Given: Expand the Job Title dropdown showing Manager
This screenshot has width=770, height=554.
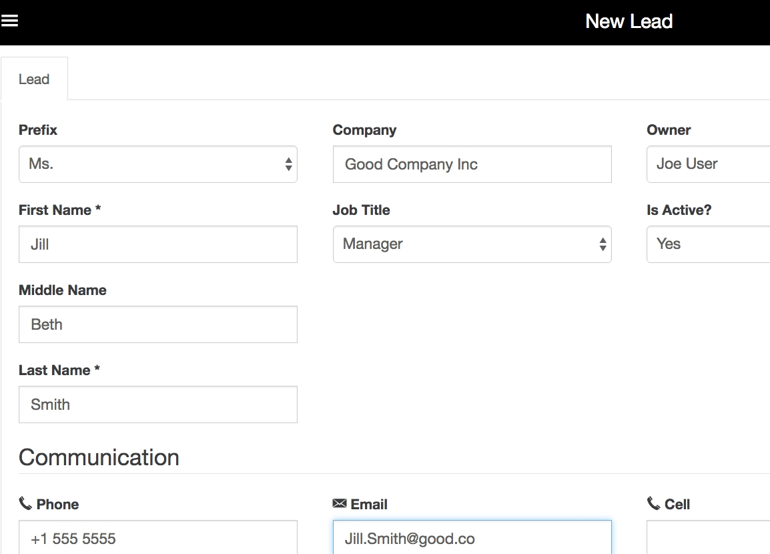Looking at the screenshot, I should click(472, 244).
